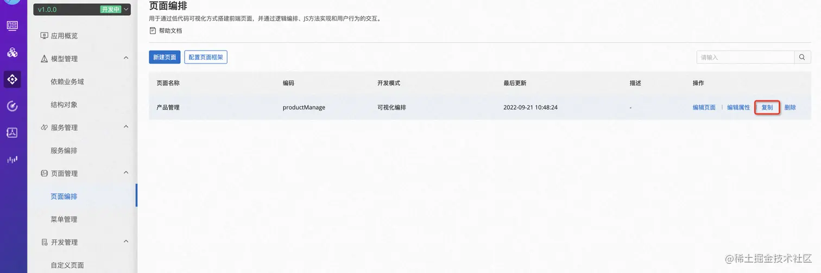
Task: Click the 编码 column header
Action: 288,83
